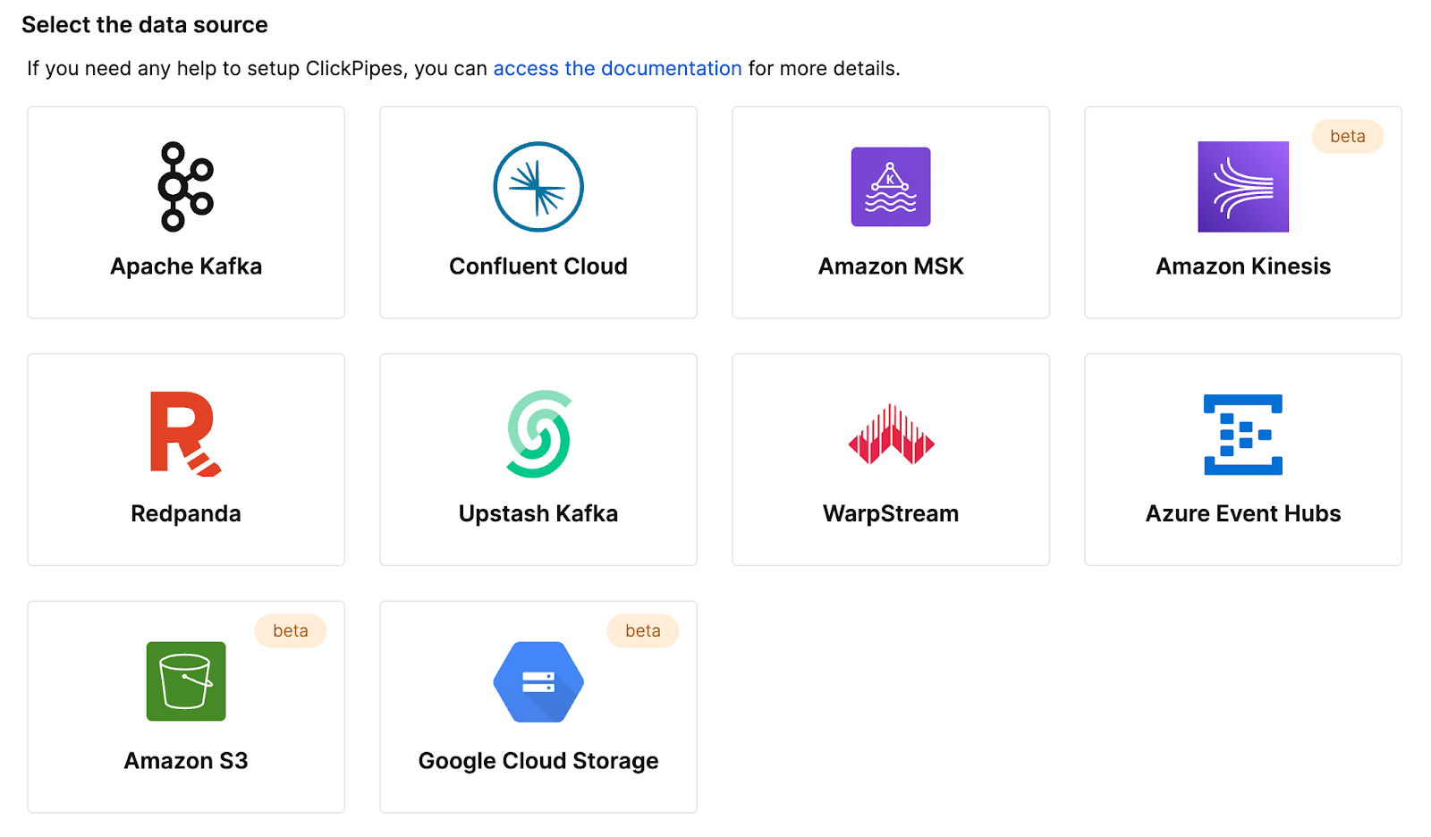Screen dimensions: 1431x837
Task: Click the Amazon Kinesis logo icon
Action: [1242, 186]
